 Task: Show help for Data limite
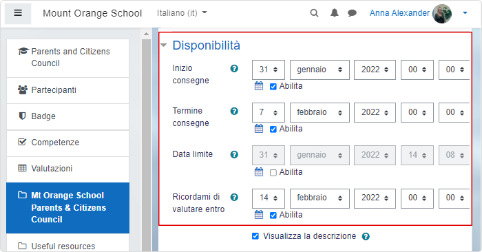[234, 155]
